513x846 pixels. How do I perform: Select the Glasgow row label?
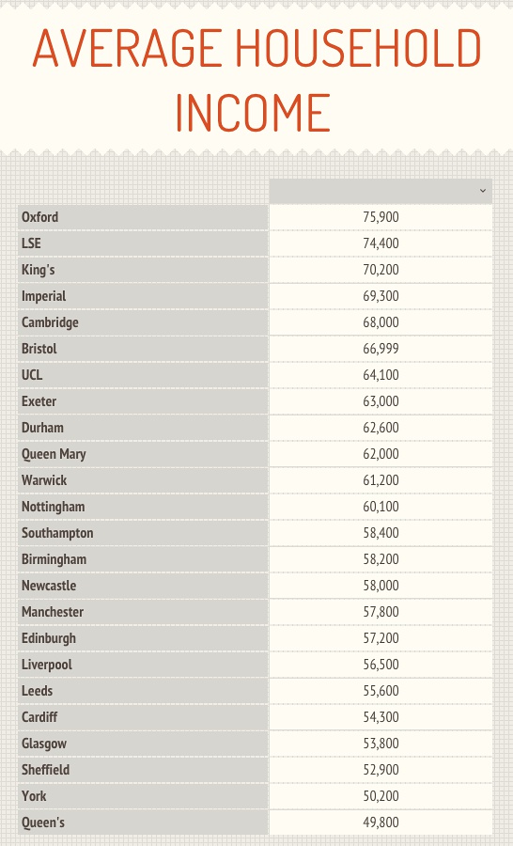(x=143, y=744)
